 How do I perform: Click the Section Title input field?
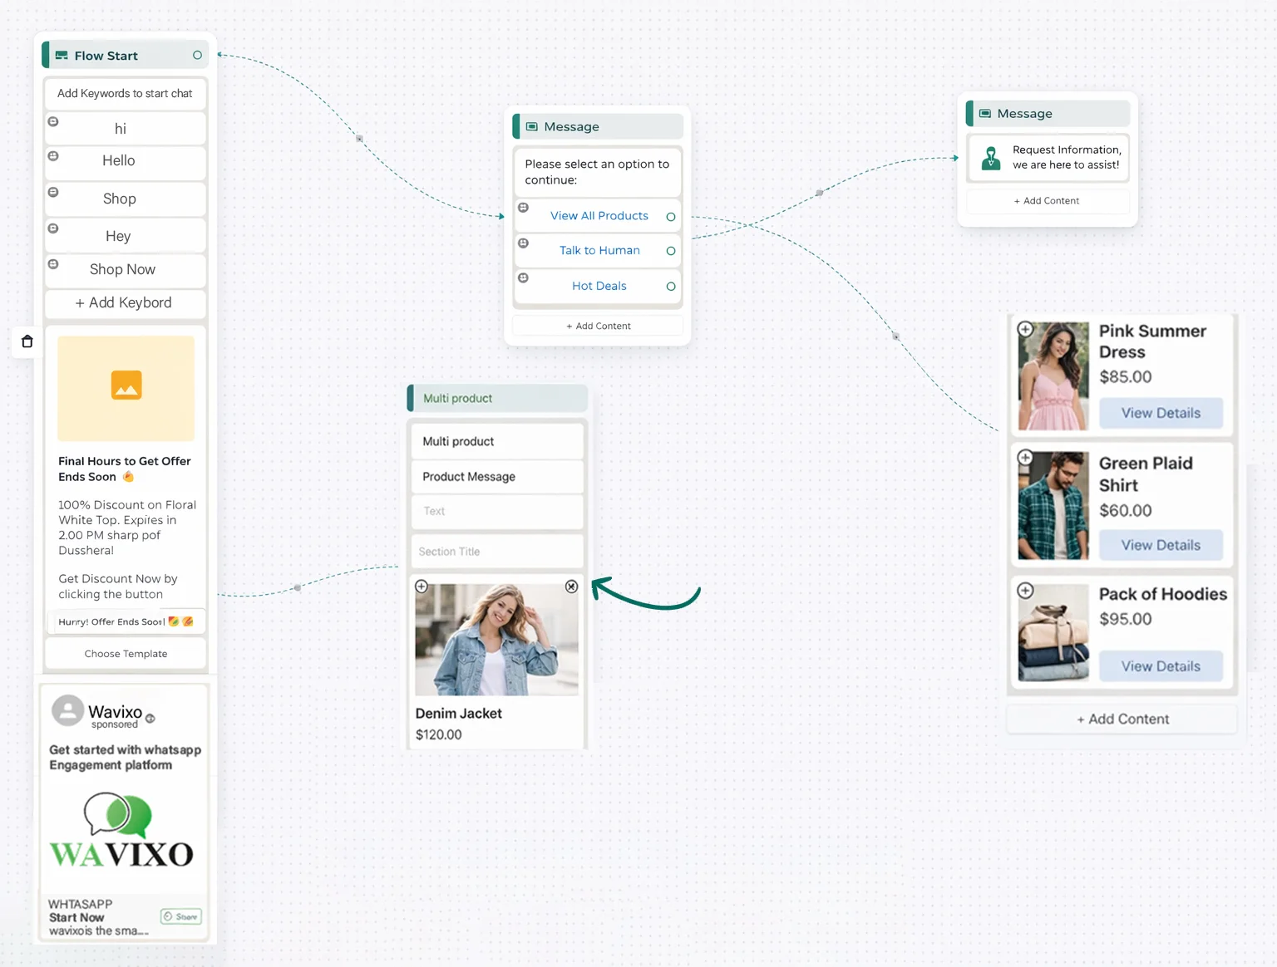click(496, 552)
